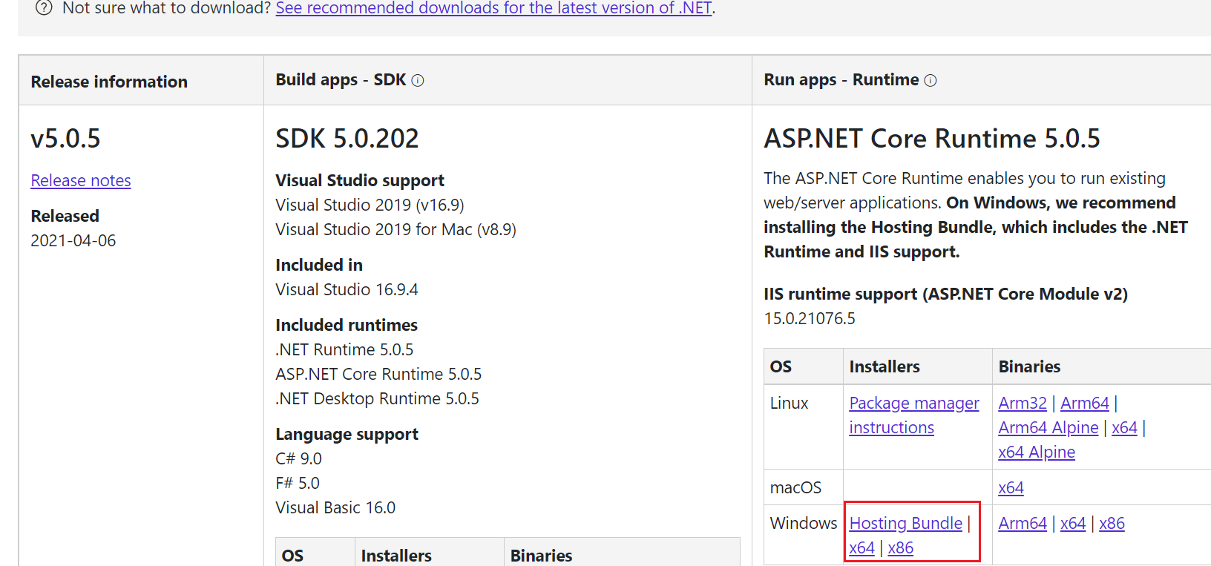Select Visual Studio 2019 for Mac (v8.9)

click(x=396, y=229)
